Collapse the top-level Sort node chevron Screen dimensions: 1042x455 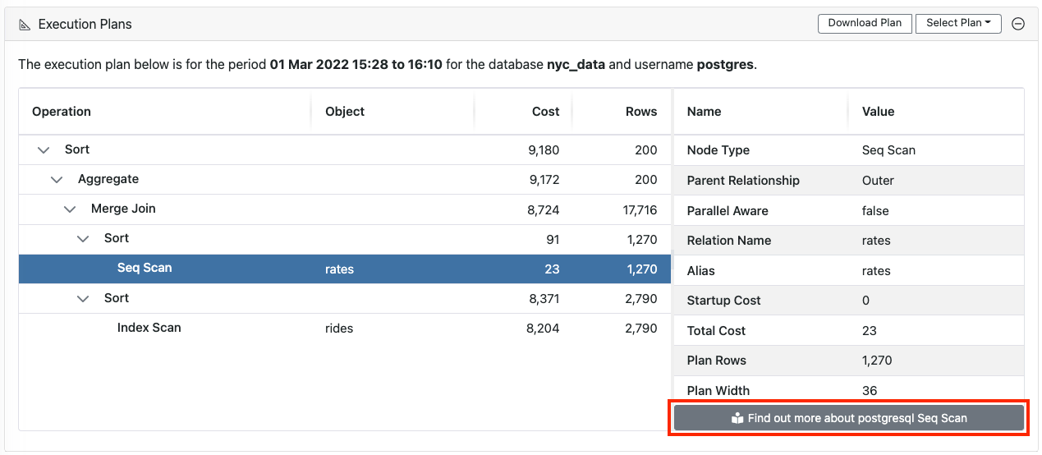(44, 149)
